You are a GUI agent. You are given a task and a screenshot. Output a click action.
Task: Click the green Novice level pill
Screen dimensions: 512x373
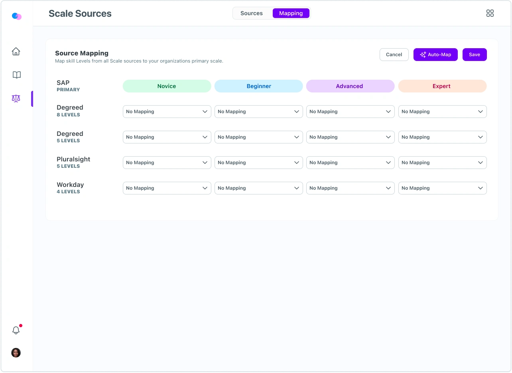tap(167, 86)
